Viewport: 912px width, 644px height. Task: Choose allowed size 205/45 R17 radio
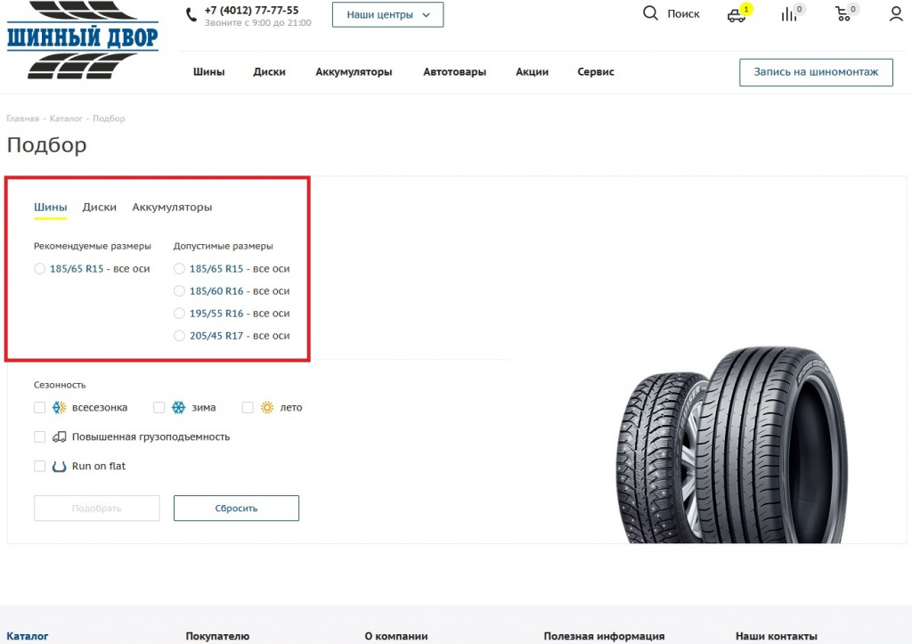(x=179, y=336)
